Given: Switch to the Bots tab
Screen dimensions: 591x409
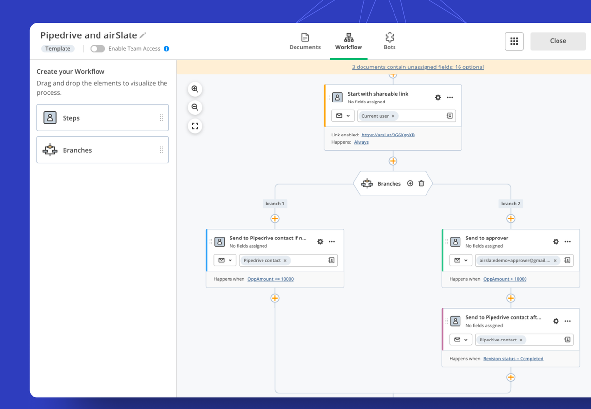Looking at the screenshot, I should [x=390, y=41].
